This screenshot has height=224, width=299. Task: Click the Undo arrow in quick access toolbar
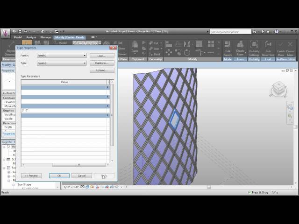[x=26, y=31]
